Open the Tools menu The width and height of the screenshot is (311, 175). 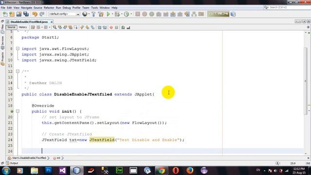[94, 8]
